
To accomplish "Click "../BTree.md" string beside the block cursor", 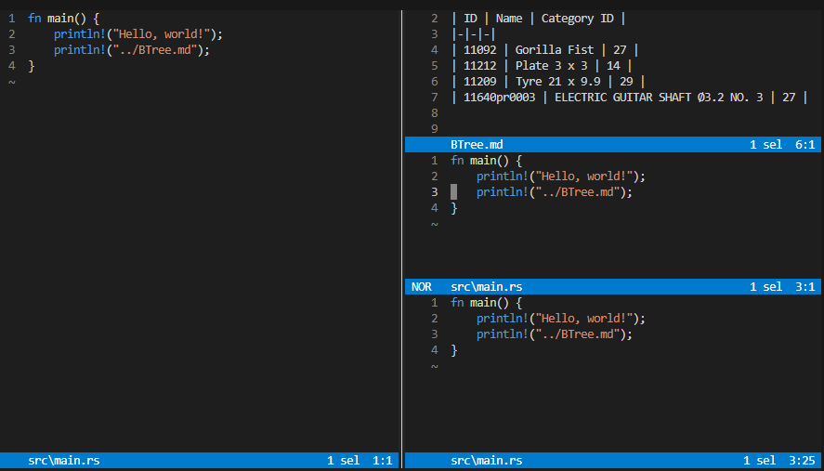I will [x=578, y=192].
